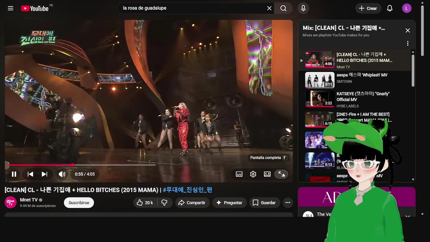This screenshot has width=430, height=242.
Task: Toggle subtitles on the video
Action: 239,174
